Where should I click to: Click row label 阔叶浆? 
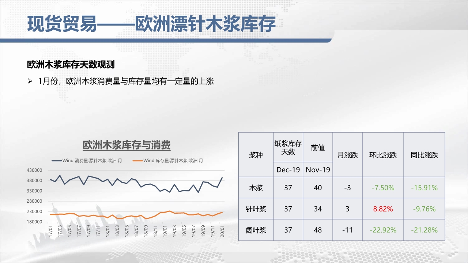tap(256, 230)
